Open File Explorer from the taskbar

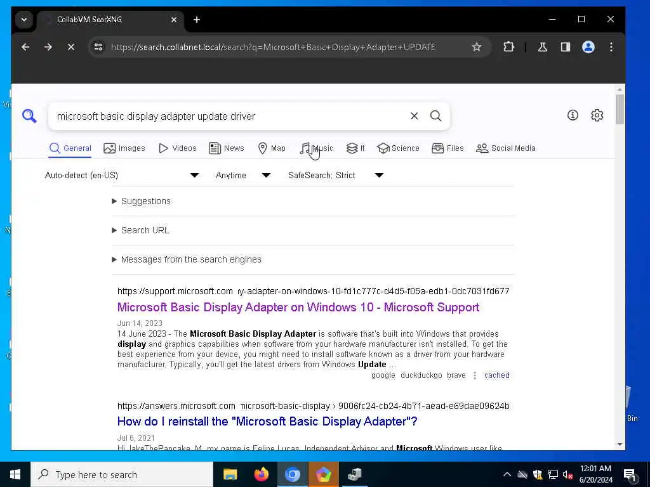[230, 474]
